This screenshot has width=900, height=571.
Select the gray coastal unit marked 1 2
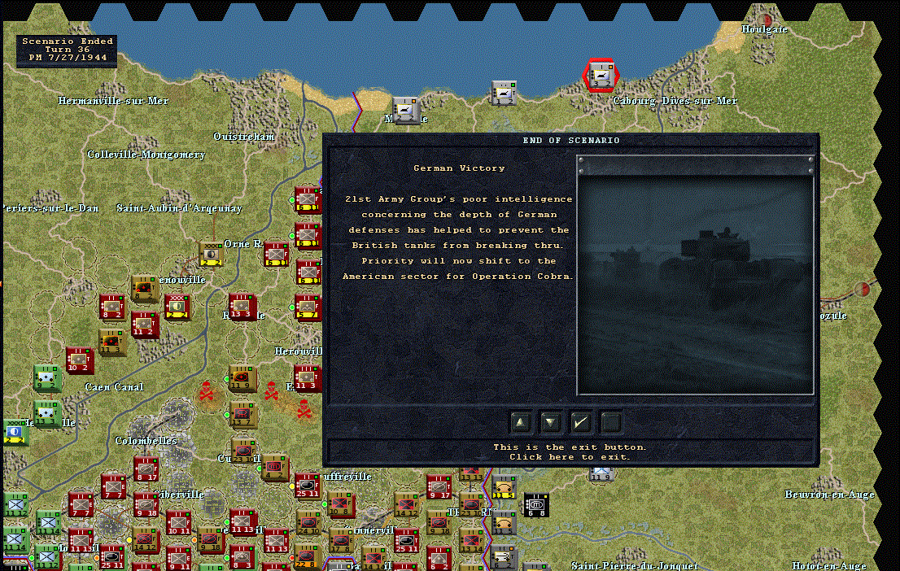point(504,93)
